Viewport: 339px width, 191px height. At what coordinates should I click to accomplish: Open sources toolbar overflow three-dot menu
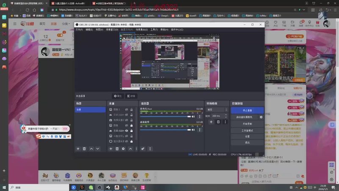[136, 149]
